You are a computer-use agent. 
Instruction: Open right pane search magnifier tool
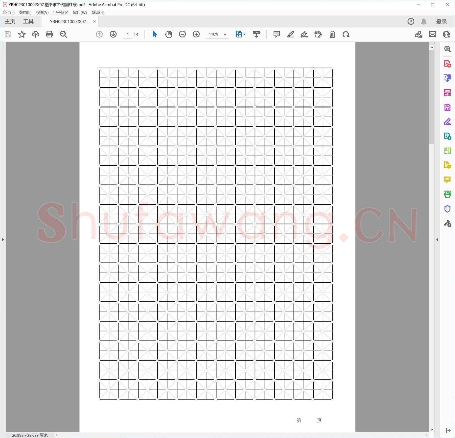(447, 49)
